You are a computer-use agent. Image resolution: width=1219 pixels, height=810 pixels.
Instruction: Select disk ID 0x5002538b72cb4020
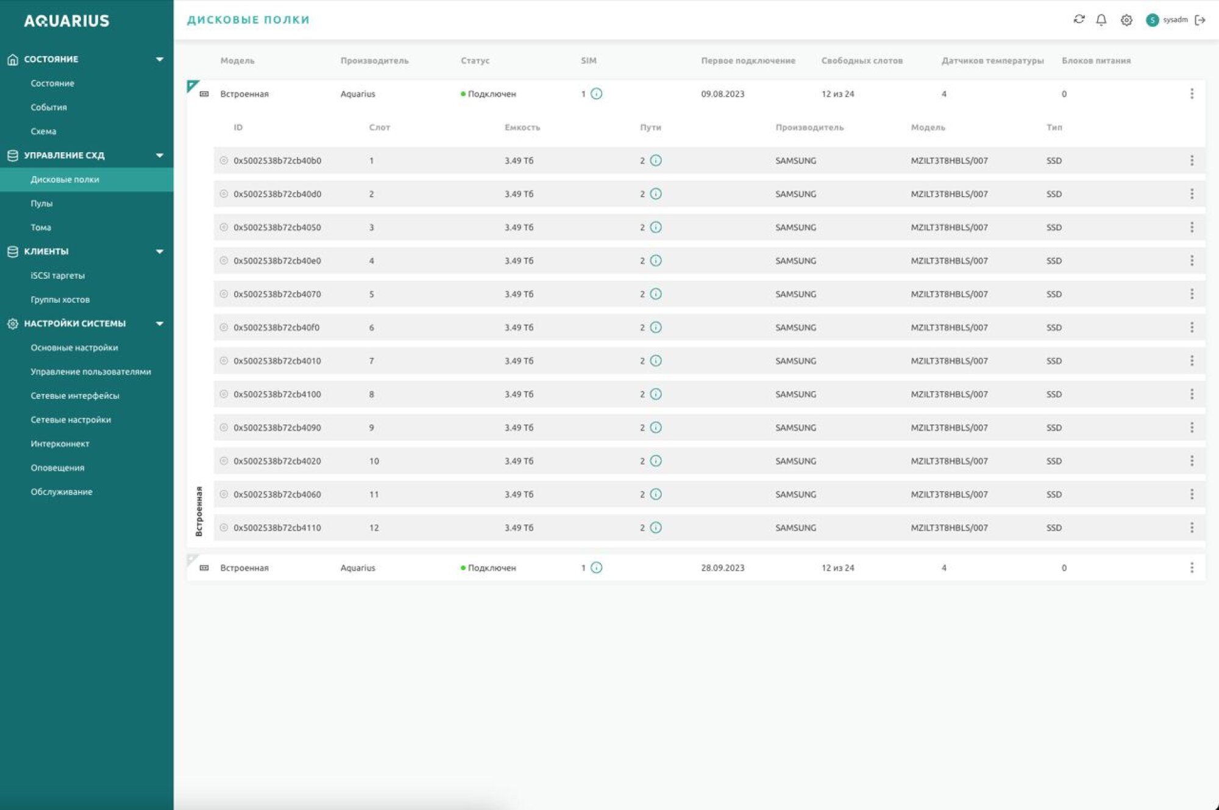277,461
